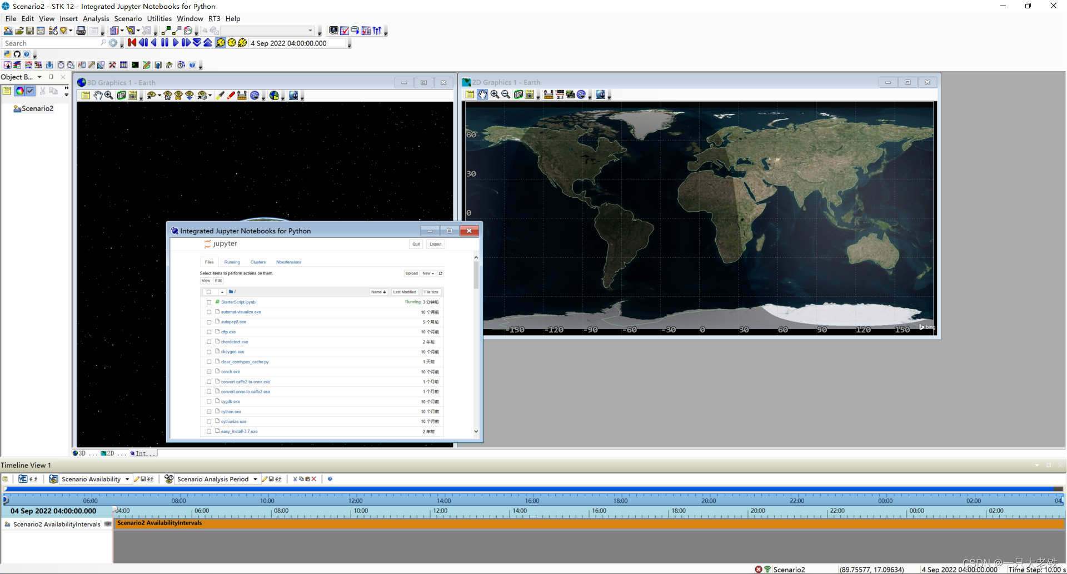Click the Search input field
1067x574 pixels.
coord(54,43)
